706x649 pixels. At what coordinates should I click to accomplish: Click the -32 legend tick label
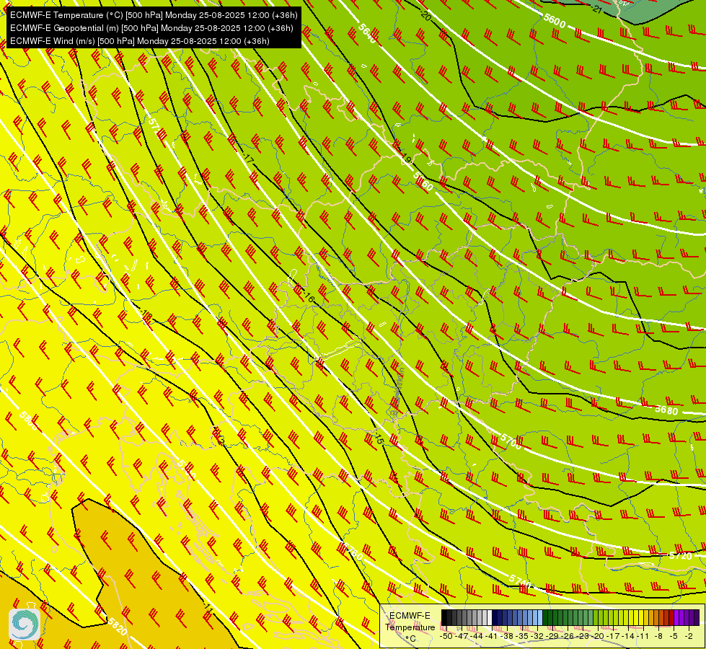[x=537, y=636]
